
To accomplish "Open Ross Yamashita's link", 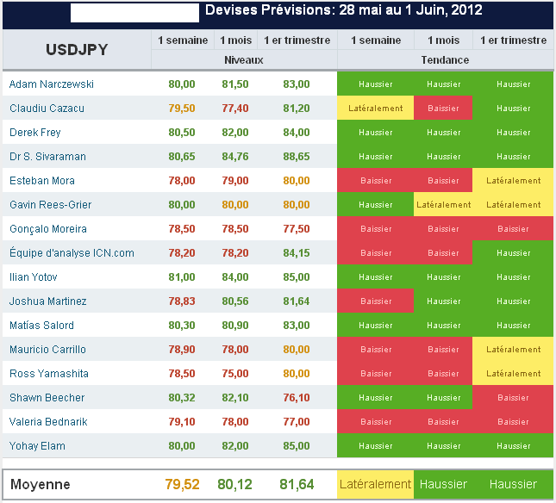I will [x=49, y=373].
